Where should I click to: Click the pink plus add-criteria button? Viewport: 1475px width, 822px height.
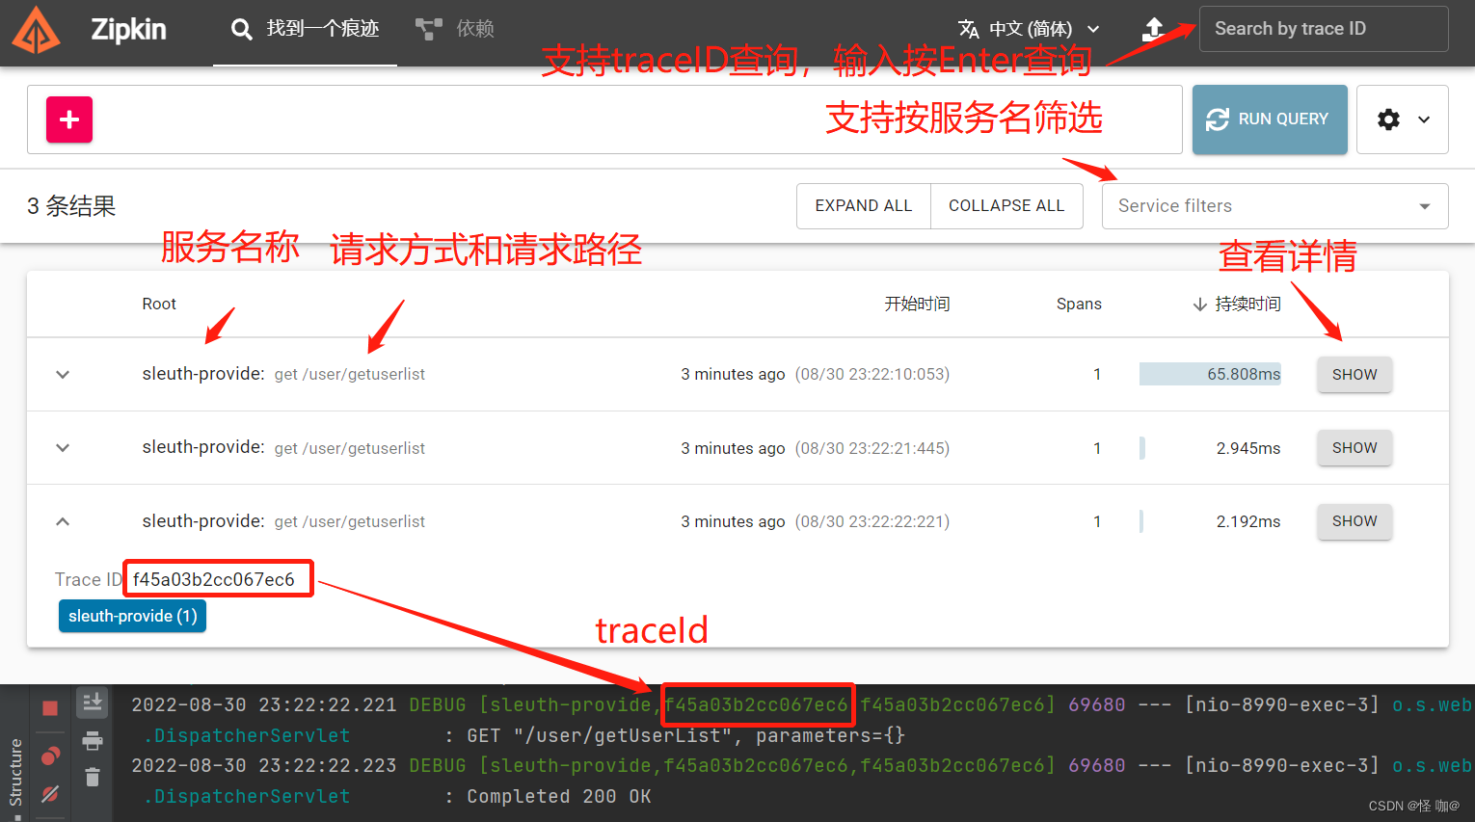click(69, 119)
